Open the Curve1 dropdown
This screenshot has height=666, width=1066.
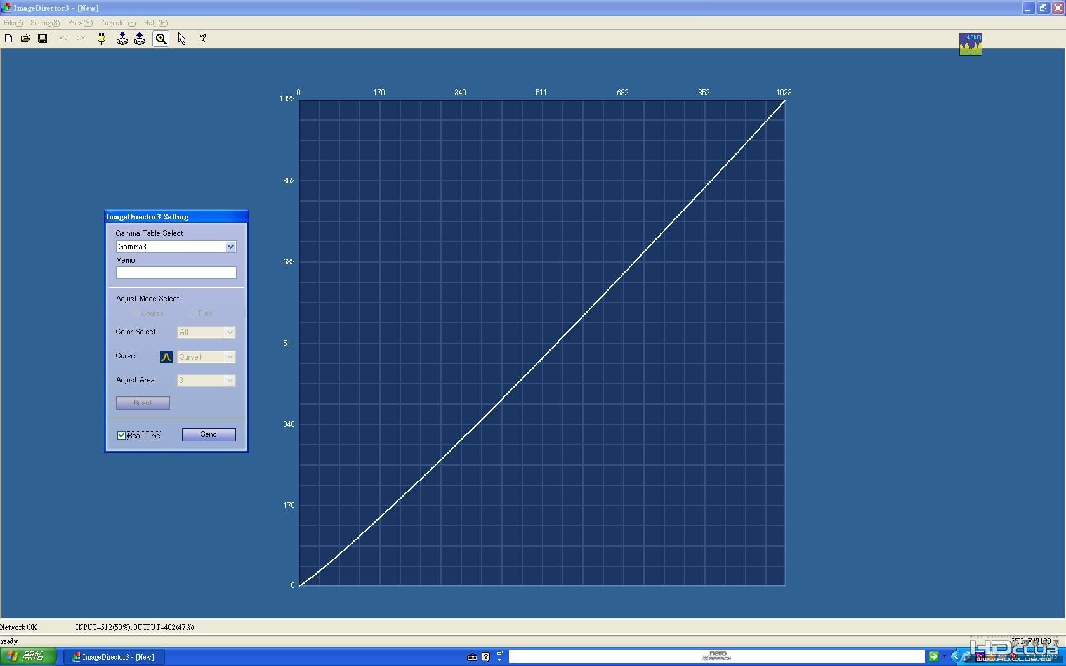pos(230,357)
